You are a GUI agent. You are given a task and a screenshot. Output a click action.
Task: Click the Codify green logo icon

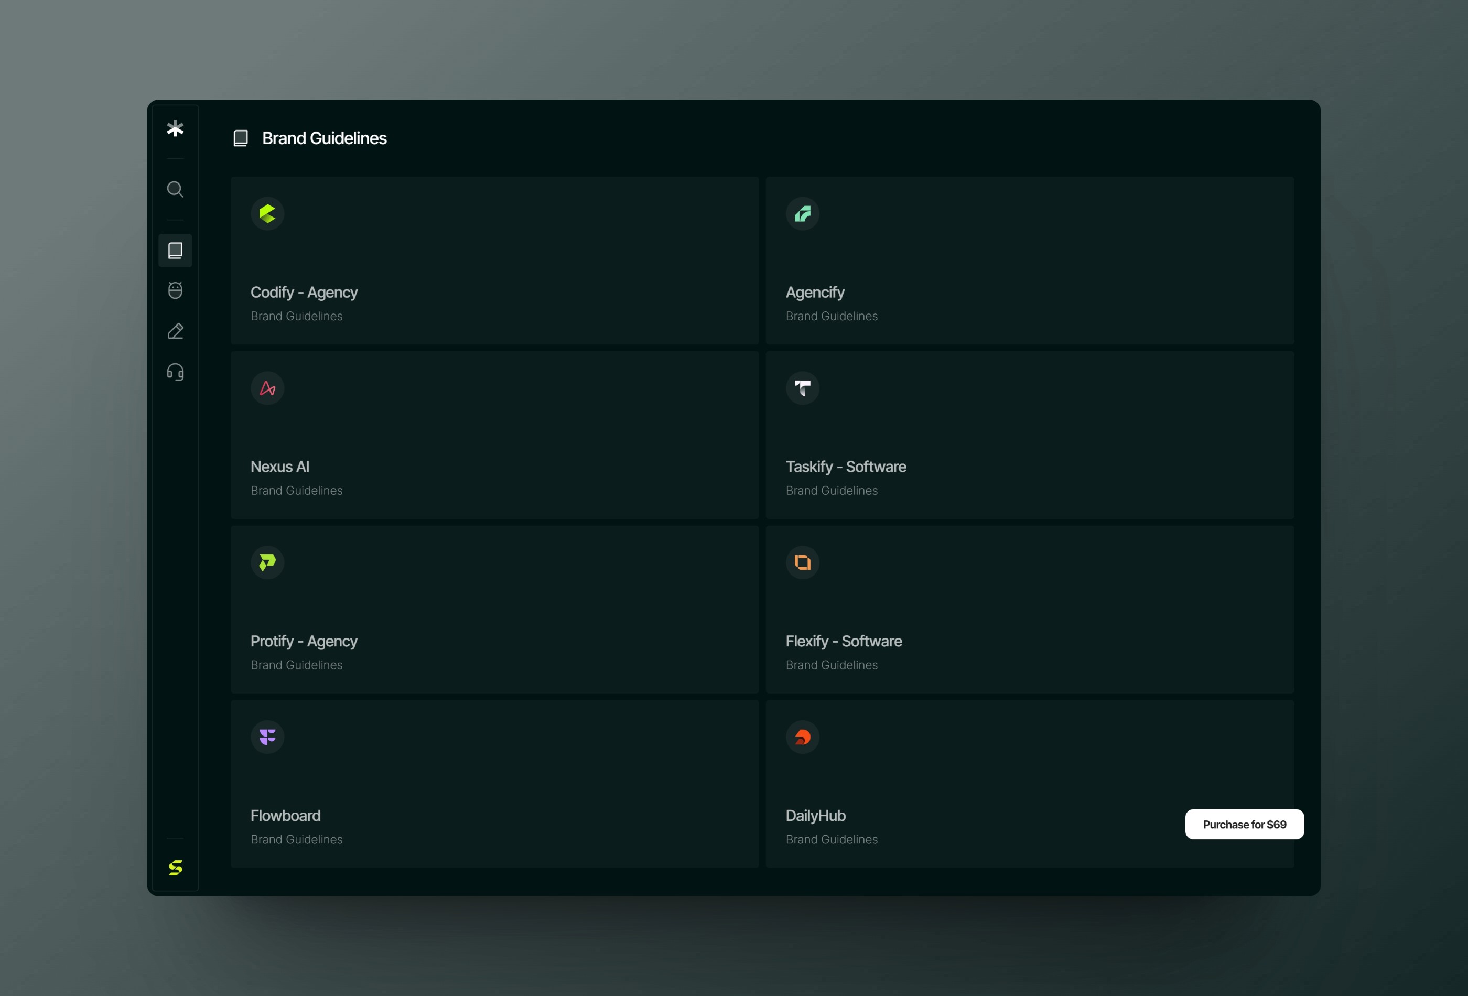[x=267, y=213]
